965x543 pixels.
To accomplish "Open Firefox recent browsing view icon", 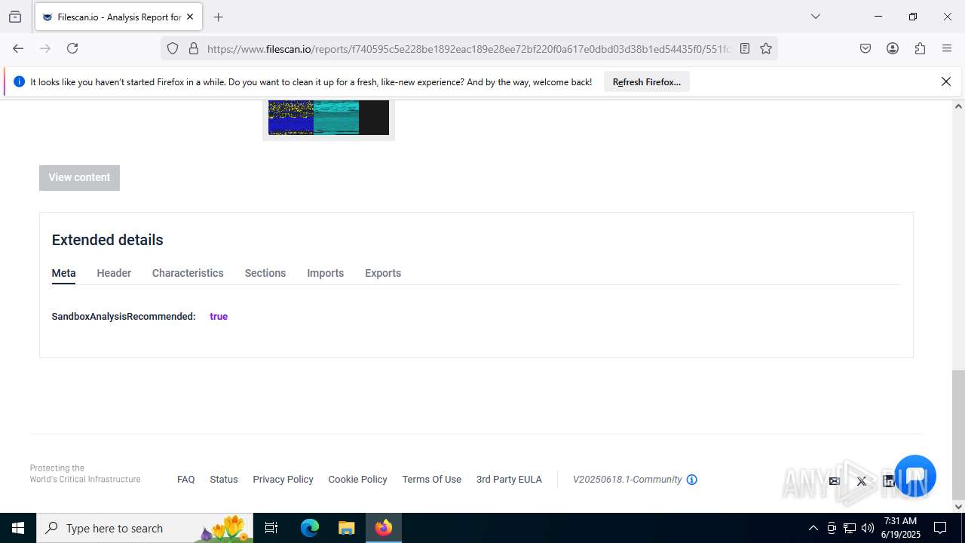I will pos(15,17).
